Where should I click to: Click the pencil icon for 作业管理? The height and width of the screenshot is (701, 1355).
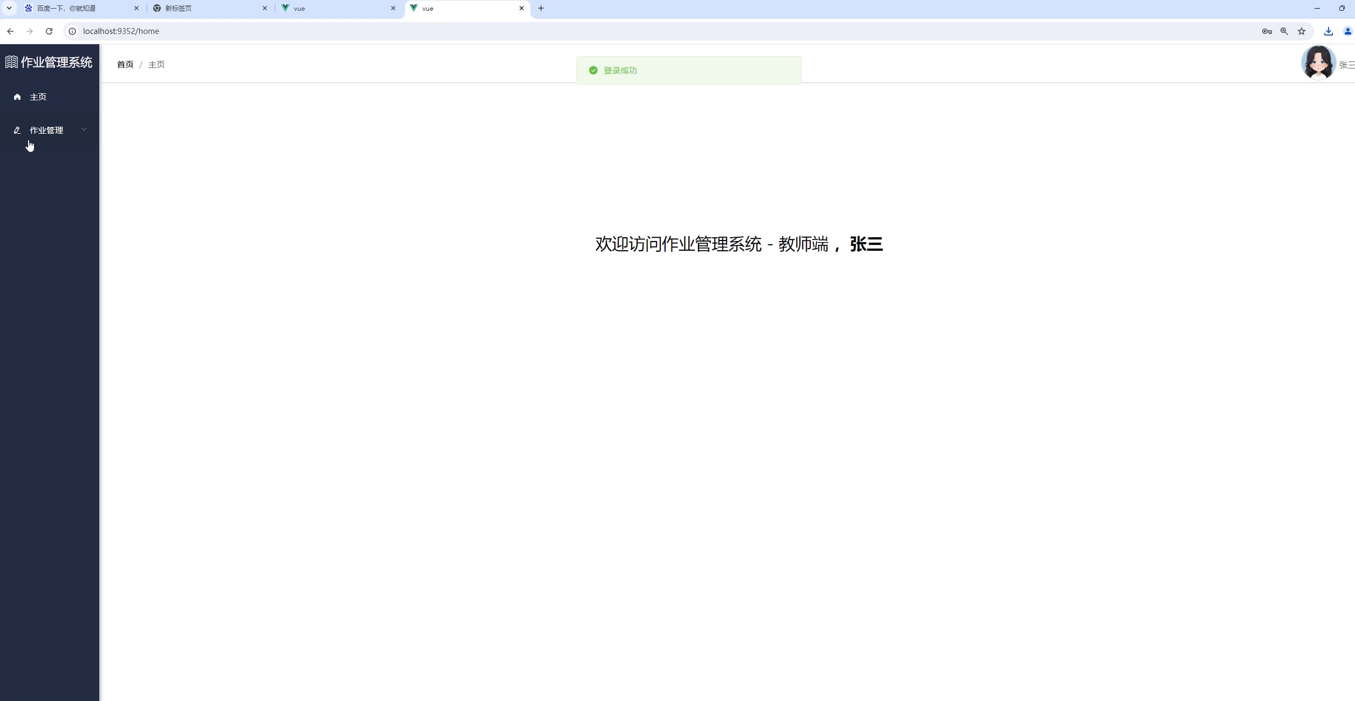click(x=17, y=130)
